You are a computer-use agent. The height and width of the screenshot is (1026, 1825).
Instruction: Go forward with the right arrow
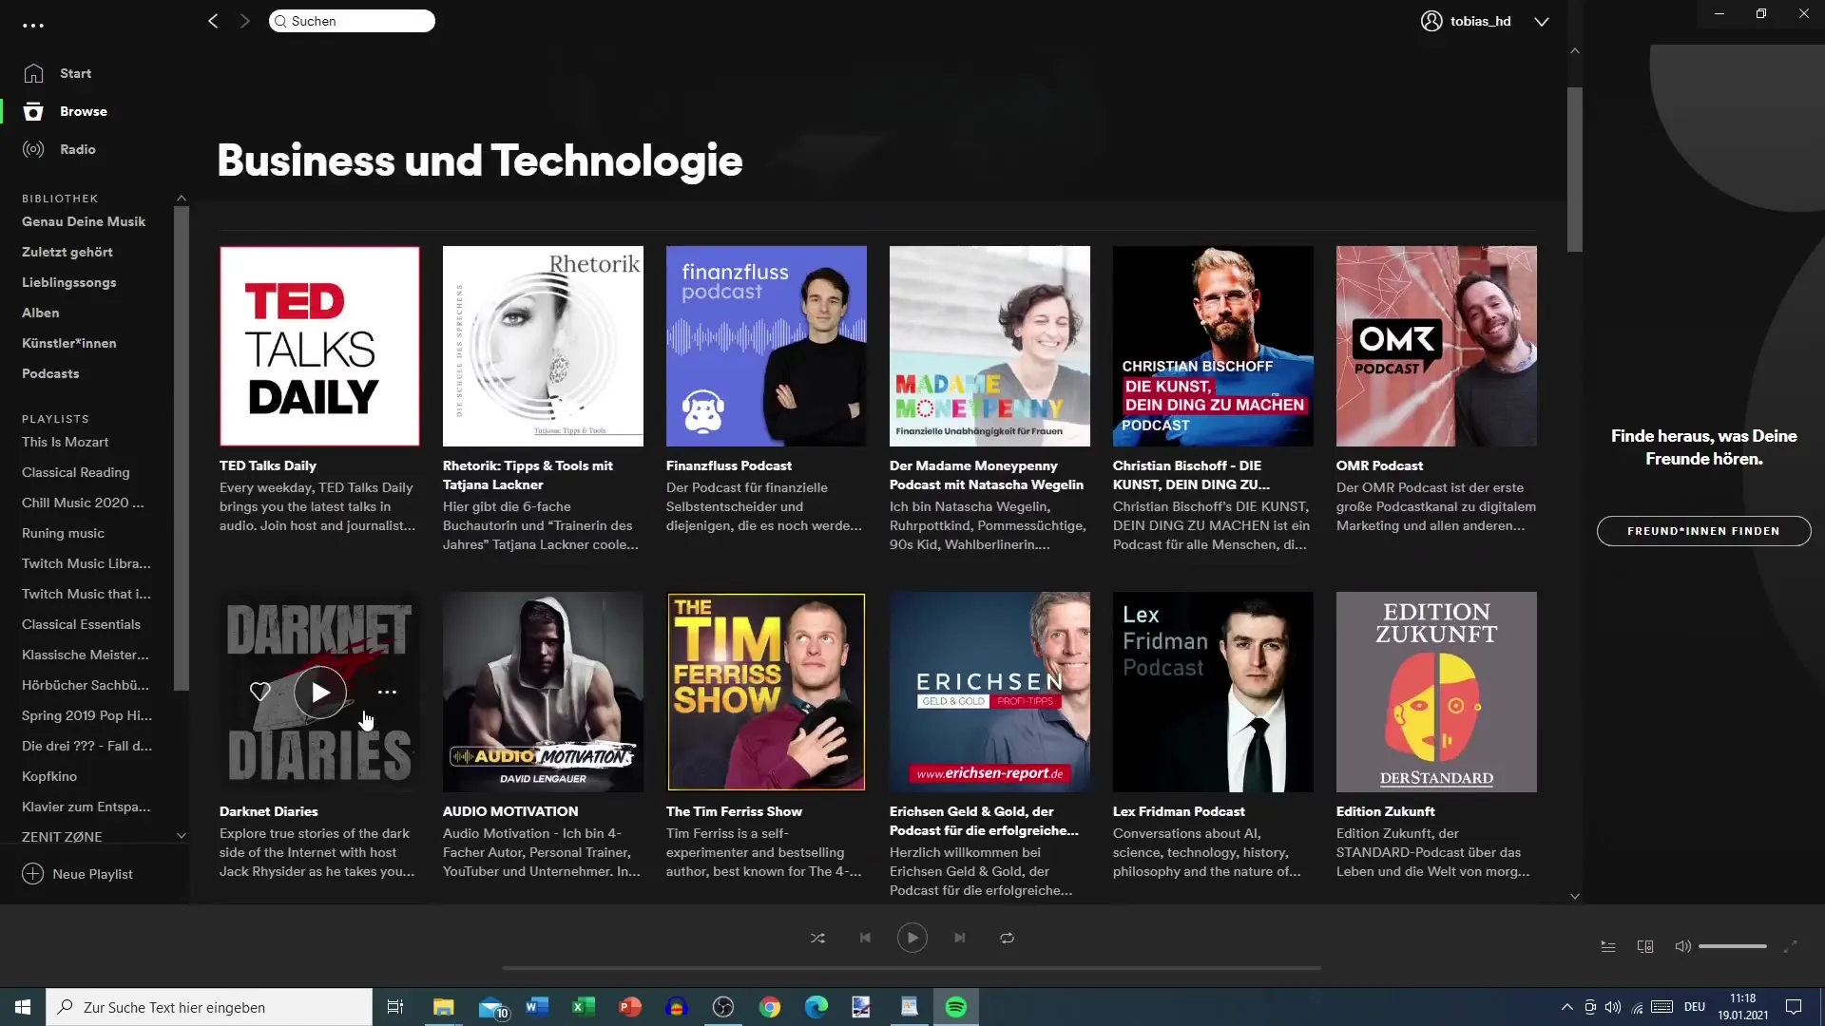coord(245,21)
